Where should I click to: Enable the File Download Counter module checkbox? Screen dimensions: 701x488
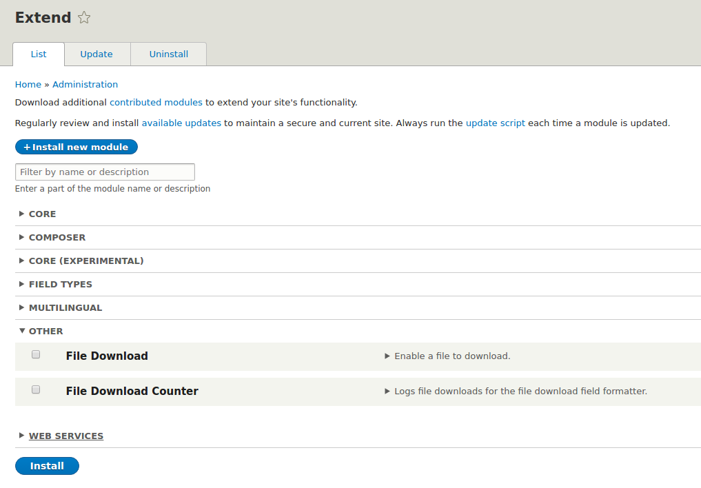coord(35,389)
